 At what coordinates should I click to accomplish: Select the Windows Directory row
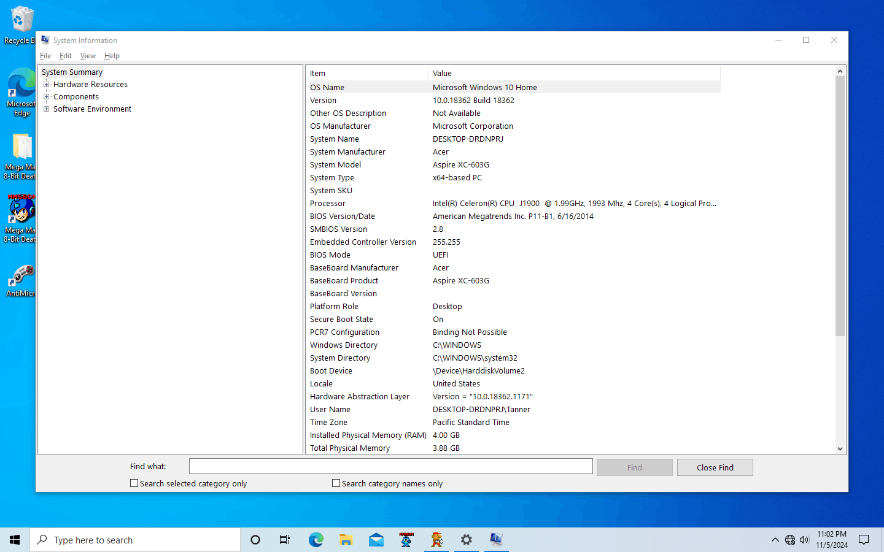click(x=513, y=345)
